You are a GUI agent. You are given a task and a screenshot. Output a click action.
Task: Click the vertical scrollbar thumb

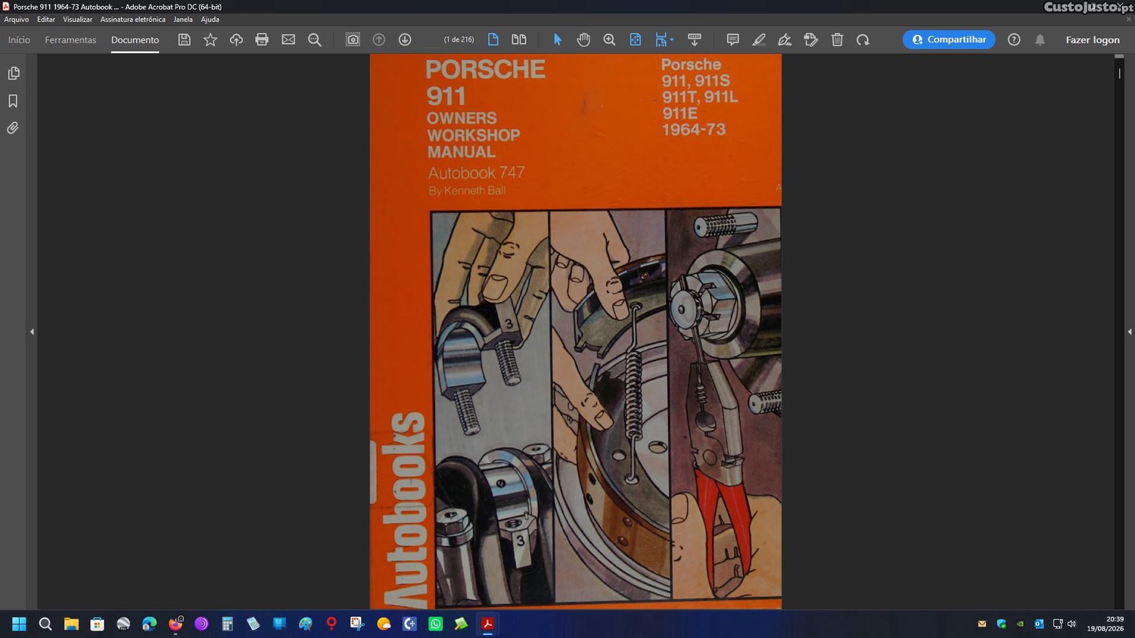pos(1119,73)
